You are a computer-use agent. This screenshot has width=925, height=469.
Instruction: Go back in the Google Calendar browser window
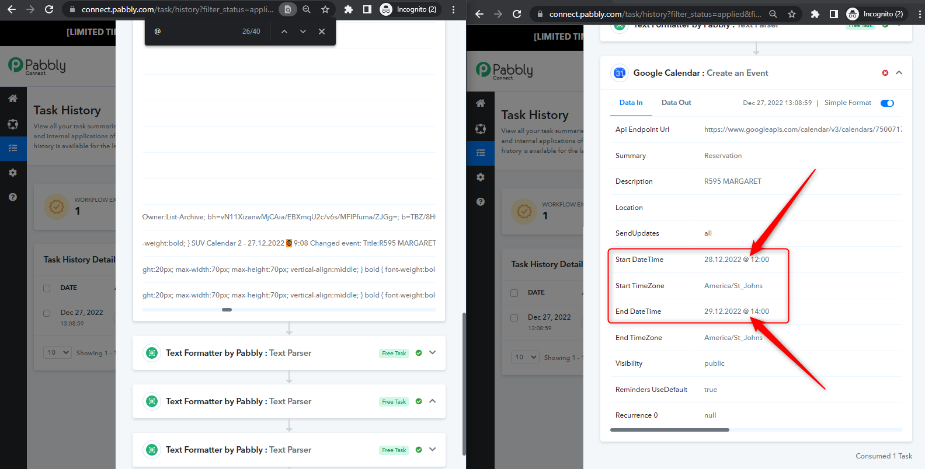click(479, 14)
